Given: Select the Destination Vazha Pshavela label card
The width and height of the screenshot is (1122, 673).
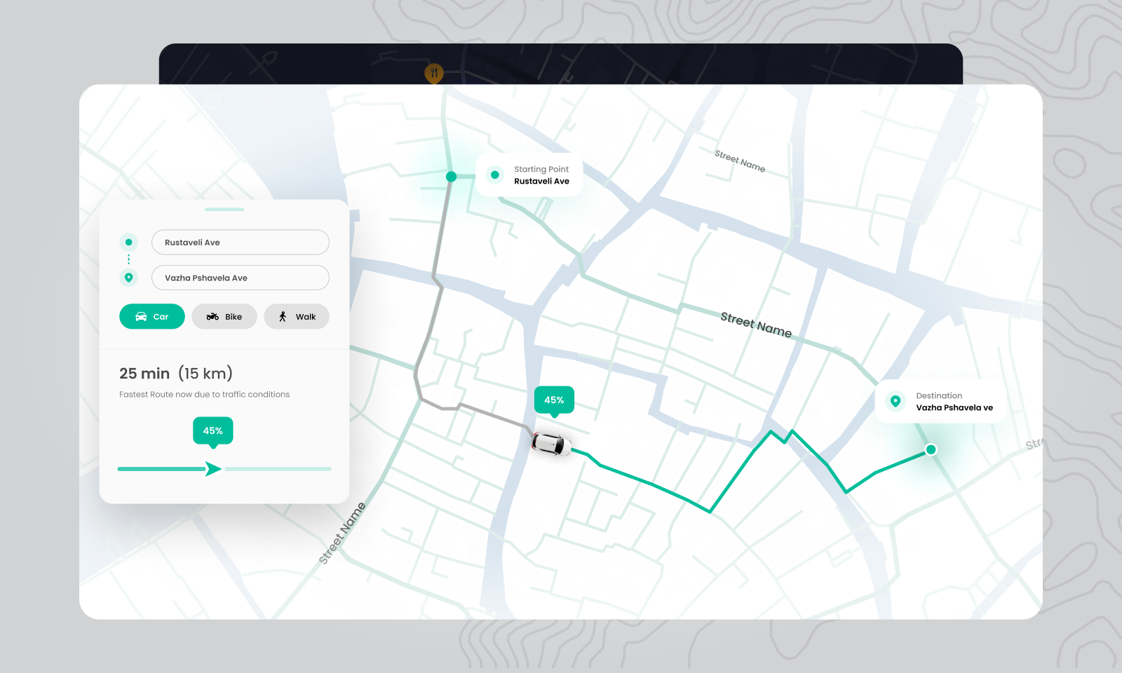Looking at the screenshot, I should point(940,401).
